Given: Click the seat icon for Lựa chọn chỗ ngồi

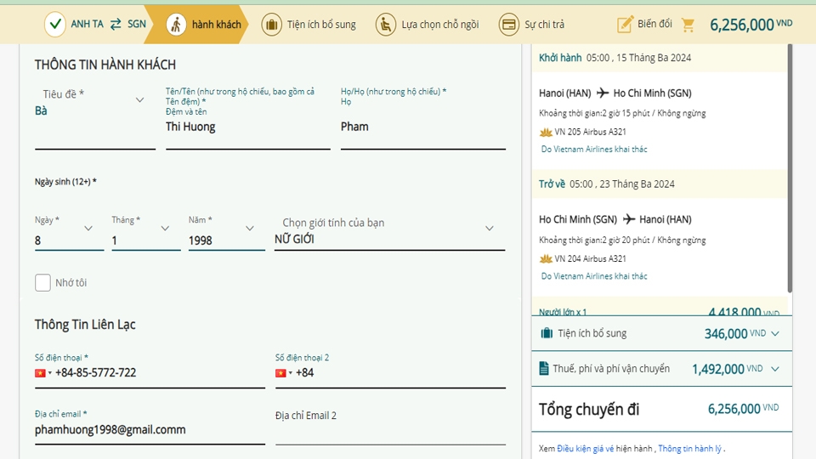Looking at the screenshot, I should (386, 25).
